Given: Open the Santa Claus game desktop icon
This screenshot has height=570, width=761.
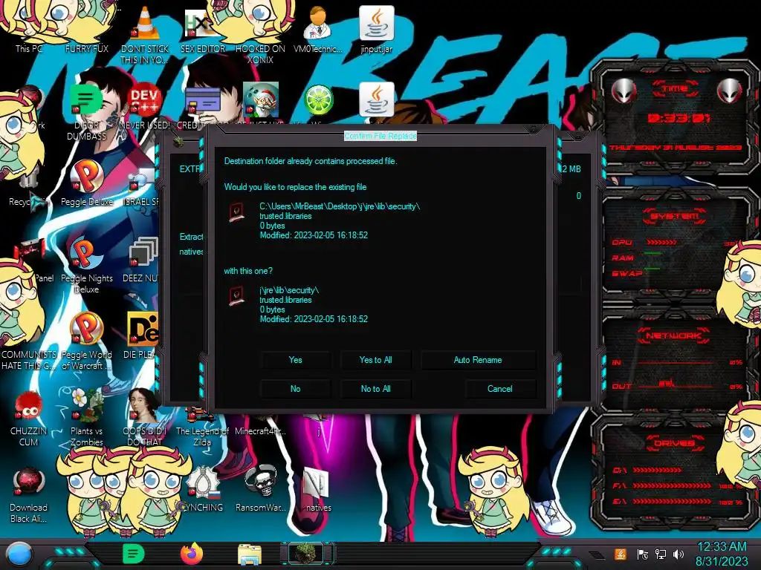Looking at the screenshot, I should coord(261,100).
